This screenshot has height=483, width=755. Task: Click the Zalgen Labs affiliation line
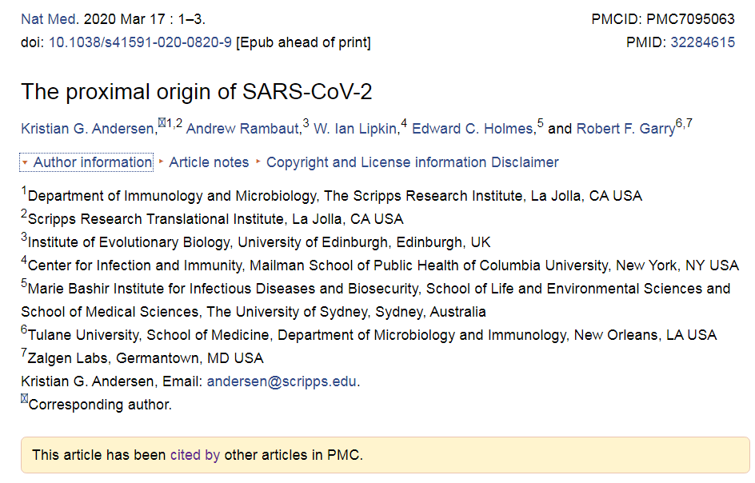pos(146,358)
